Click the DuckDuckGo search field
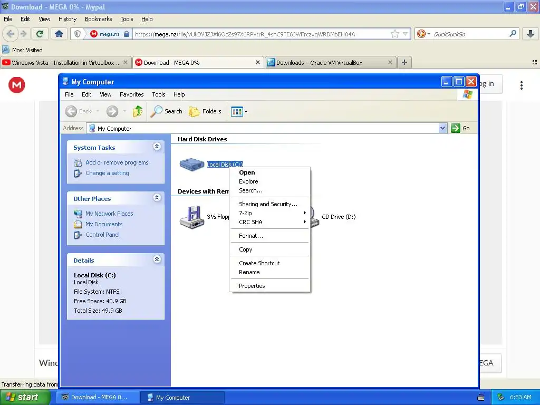The image size is (540, 405). [469, 34]
